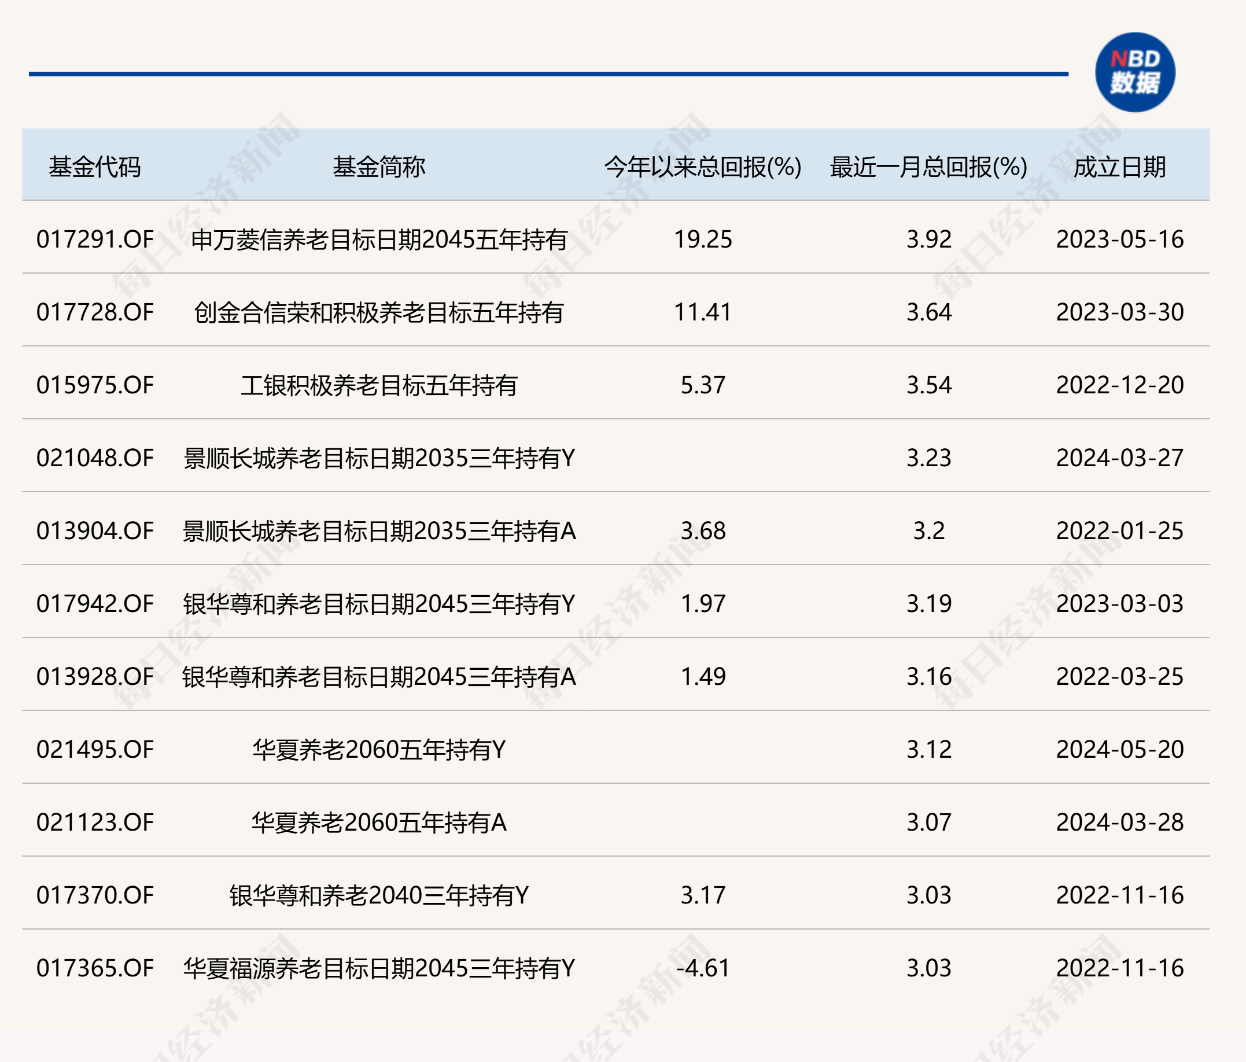Click one-month return value 3.2
This screenshot has height=1062, width=1246.
pyautogui.click(x=929, y=530)
